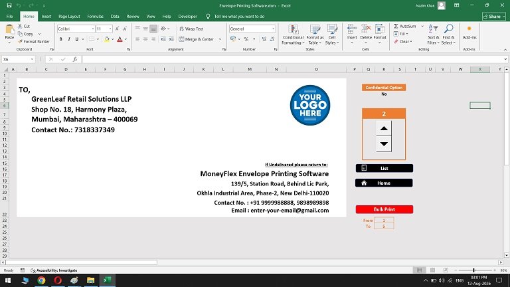This screenshot has height=287, width=510.
Task: Open the Format cells menu icon
Action: (x=380, y=30)
